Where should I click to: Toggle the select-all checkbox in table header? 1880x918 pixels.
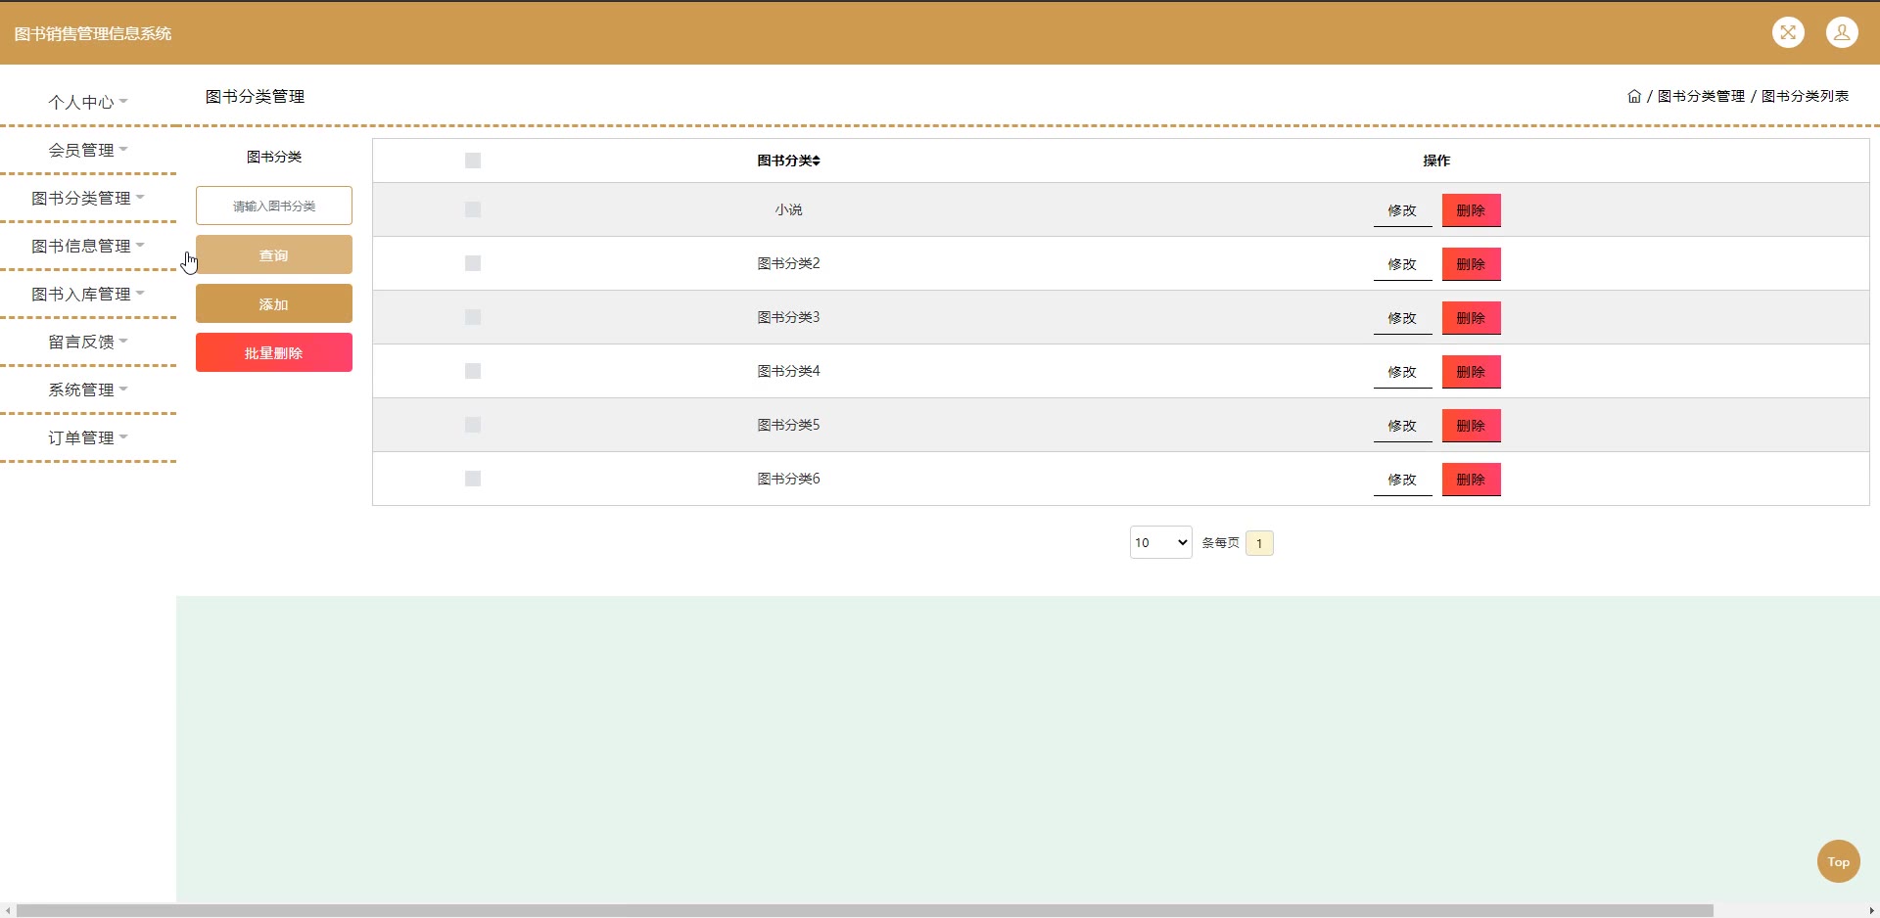coord(473,161)
